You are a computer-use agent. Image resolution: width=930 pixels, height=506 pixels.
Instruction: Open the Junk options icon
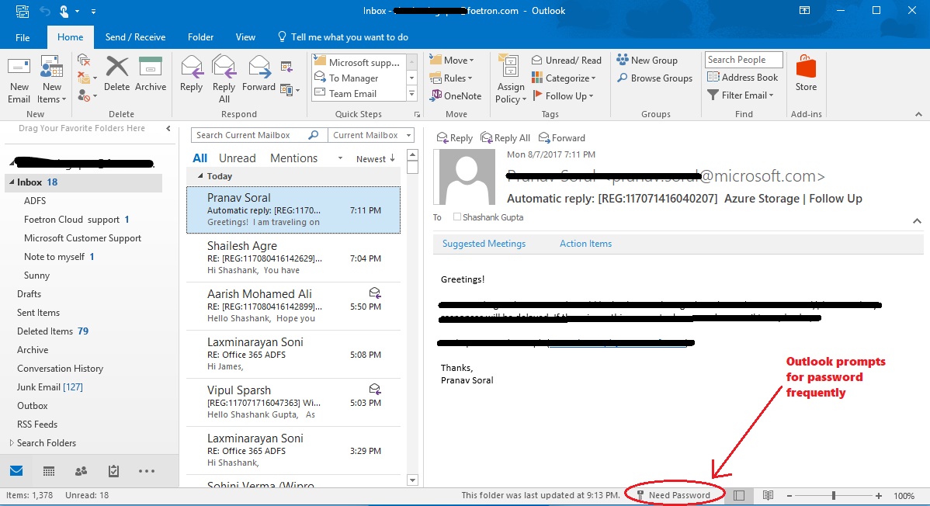(85, 95)
